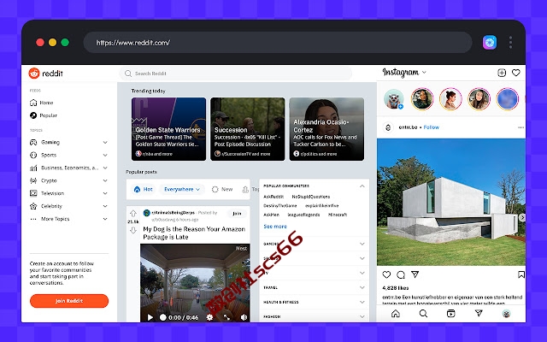Viewport: 547px width, 342px height.
Task: Comment on the Instagram post
Action: [401, 274]
